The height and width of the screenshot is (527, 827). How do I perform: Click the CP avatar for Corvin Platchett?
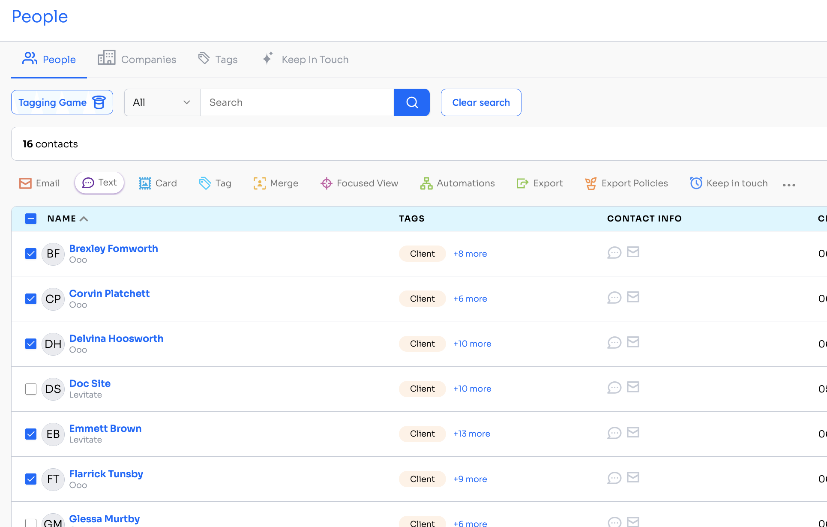pyautogui.click(x=53, y=299)
